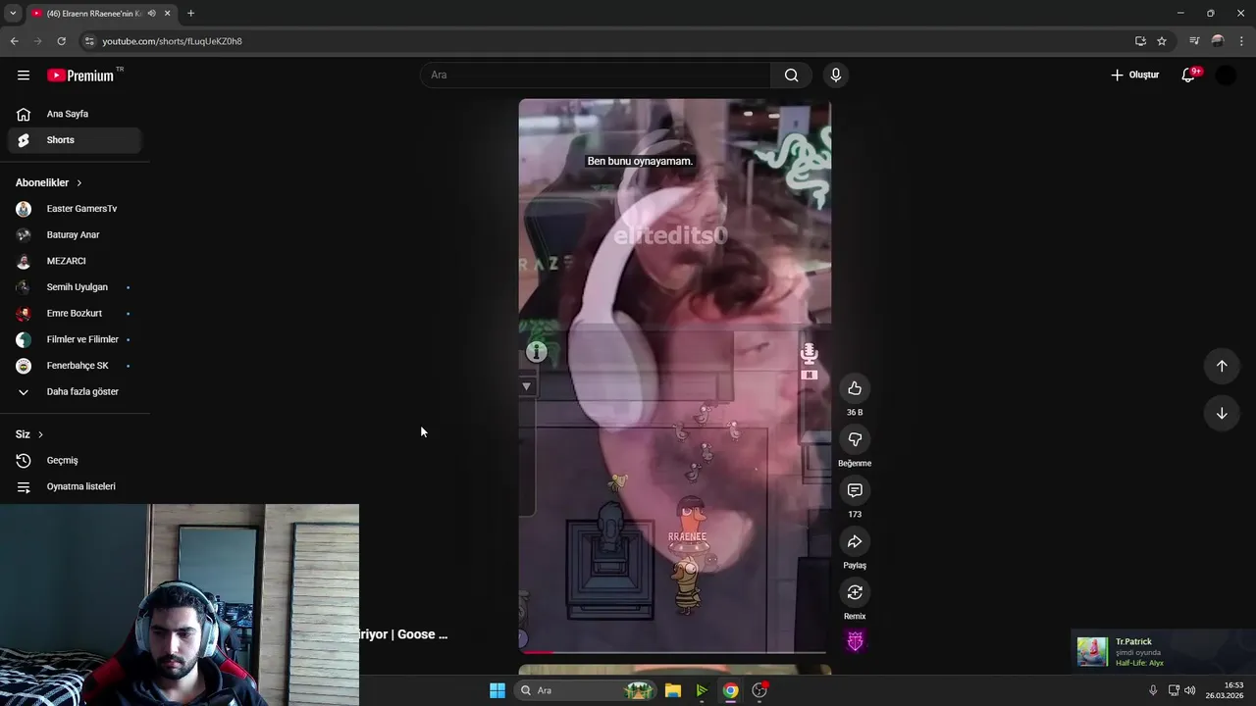
Task: Reload the YouTube page
Action: [x=61, y=41]
